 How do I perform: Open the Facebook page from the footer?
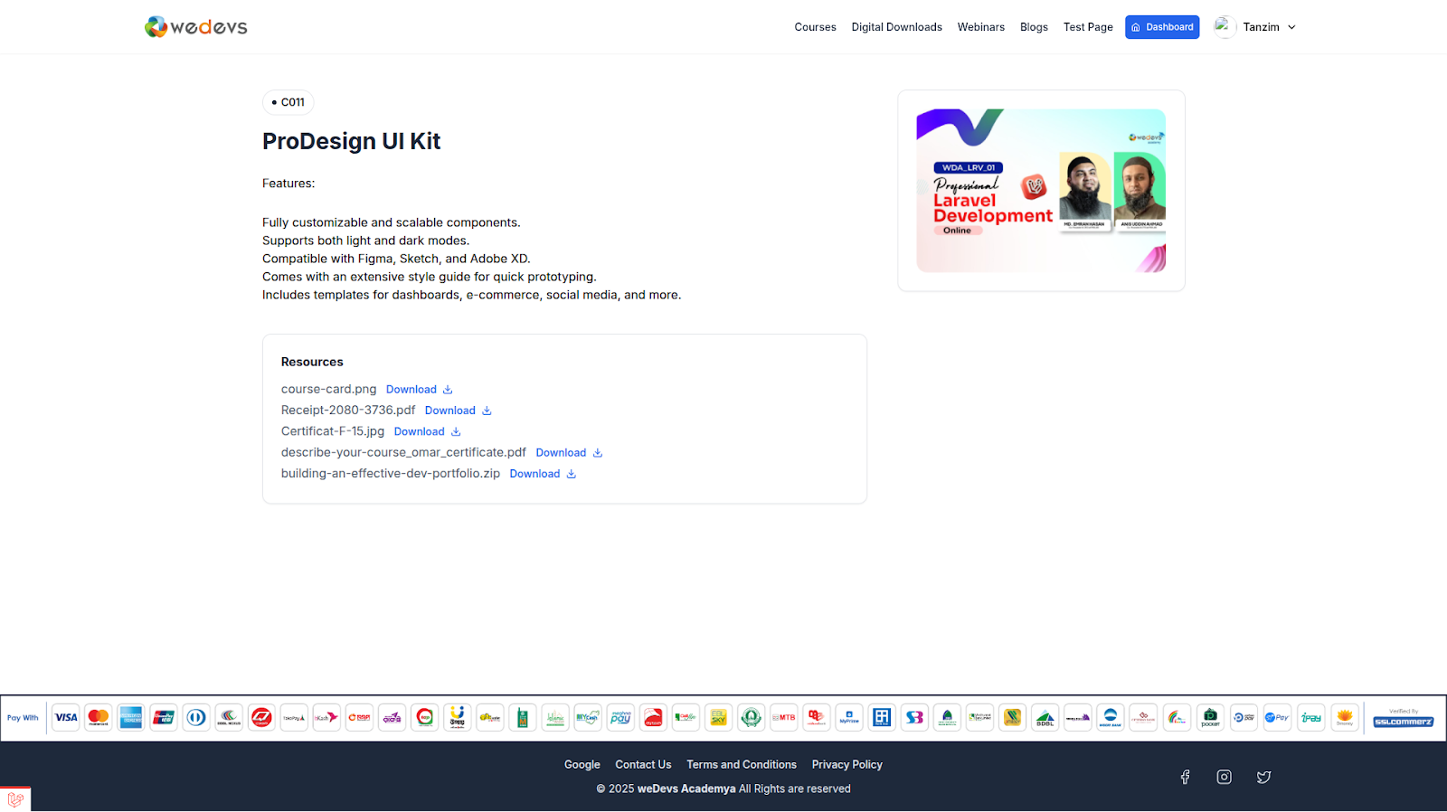click(1185, 777)
